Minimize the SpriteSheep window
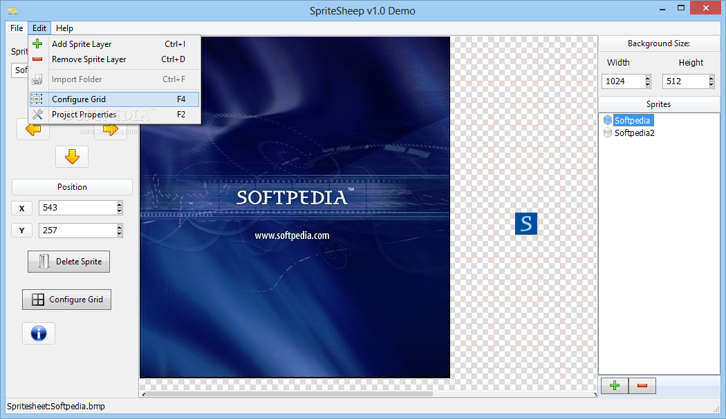Image resolution: width=726 pixels, height=419 pixels. [x=662, y=8]
